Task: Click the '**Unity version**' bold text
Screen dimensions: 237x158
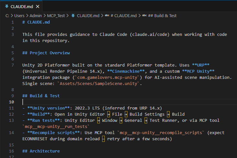Action: point(48,108)
